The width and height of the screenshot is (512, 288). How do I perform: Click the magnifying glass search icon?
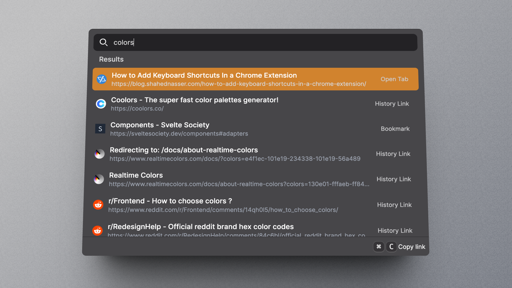pos(103,42)
